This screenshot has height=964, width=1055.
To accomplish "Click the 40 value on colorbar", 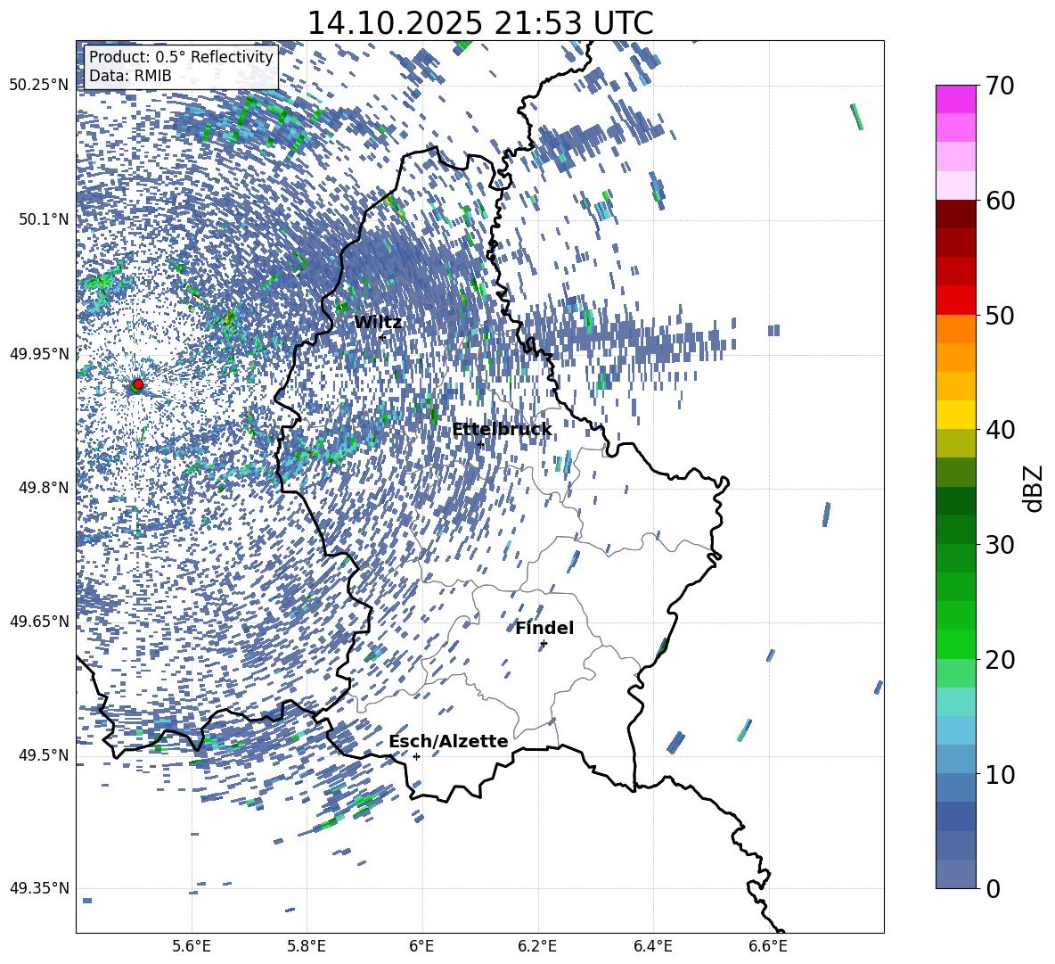I will (x=1000, y=430).
